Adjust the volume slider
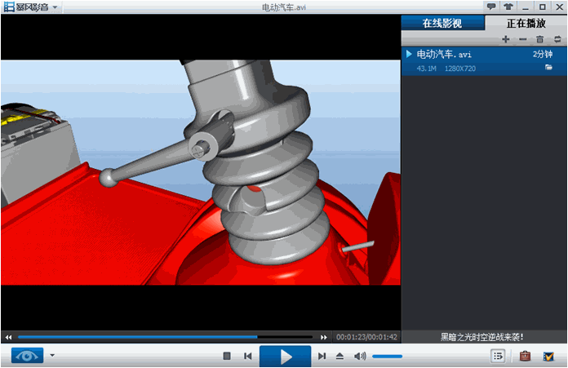The width and height of the screenshot is (568, 368). click(388, 357)
